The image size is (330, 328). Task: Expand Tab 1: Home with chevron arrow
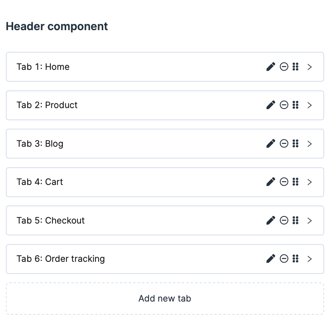309,67
